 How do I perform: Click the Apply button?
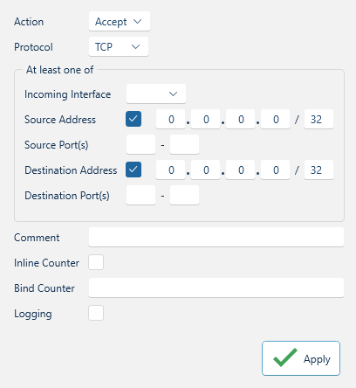[301, 358]
